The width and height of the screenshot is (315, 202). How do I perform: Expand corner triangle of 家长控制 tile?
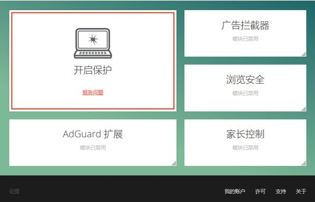click(x=303, y=163)
